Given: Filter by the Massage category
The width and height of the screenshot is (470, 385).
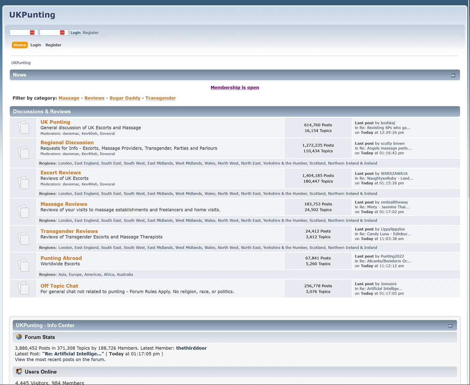Looking at the screenshot, I should (x=69, y=98).
